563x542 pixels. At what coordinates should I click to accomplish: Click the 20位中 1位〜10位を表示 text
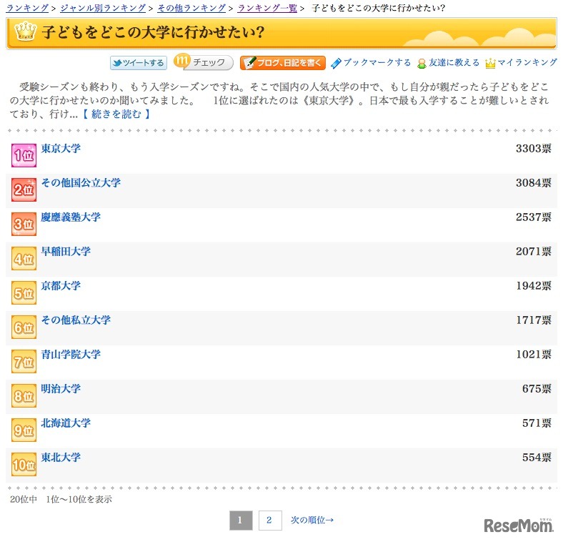click(x=61, y=499)
